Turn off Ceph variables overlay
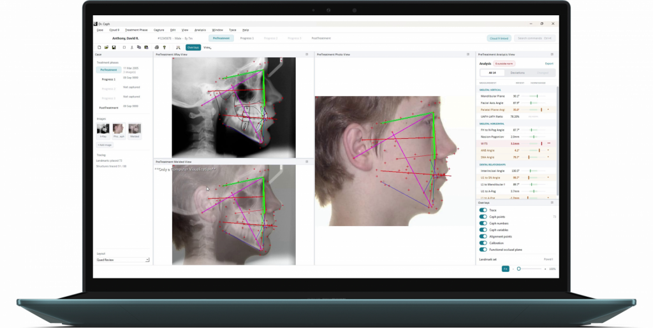 click(x=483, y=230)
